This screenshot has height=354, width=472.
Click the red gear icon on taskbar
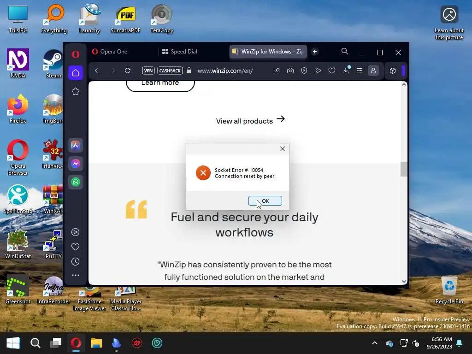click(136, 343)
